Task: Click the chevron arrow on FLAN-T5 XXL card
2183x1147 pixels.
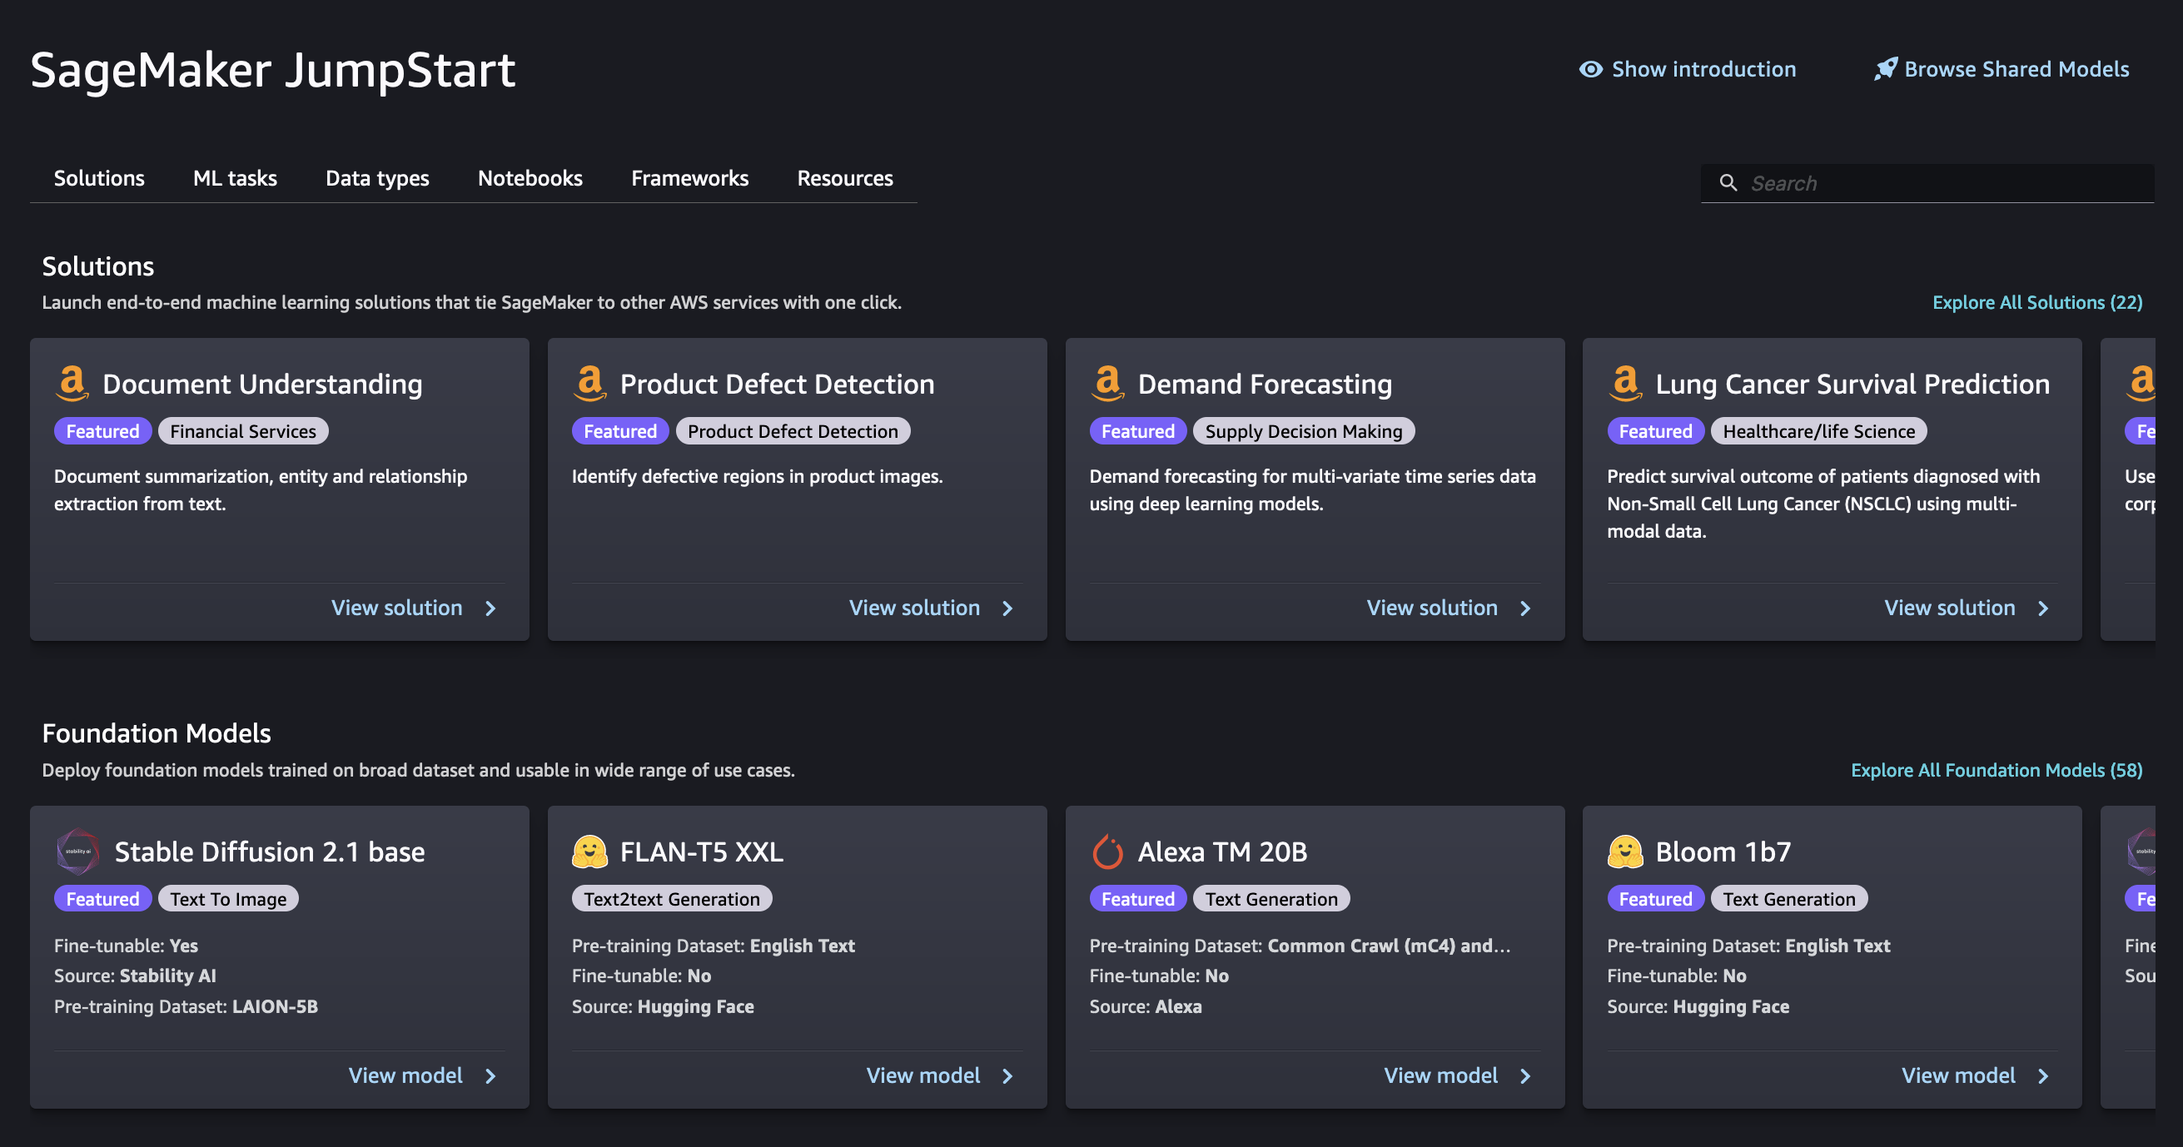Action: tap(1007, 1076)
